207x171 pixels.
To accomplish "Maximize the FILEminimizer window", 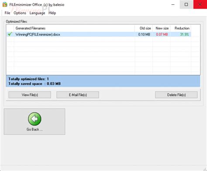I will pos(186,4).
